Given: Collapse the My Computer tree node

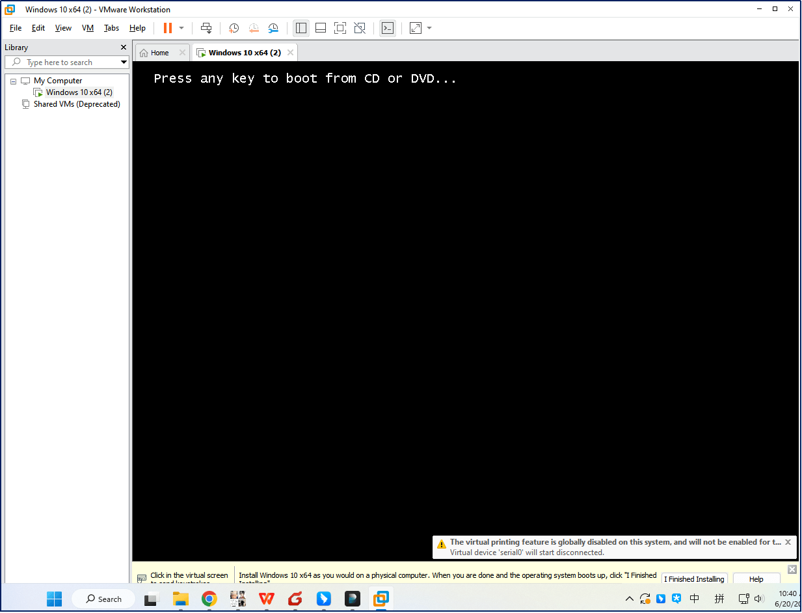Looking at the screenshot, I should [13, 80].
